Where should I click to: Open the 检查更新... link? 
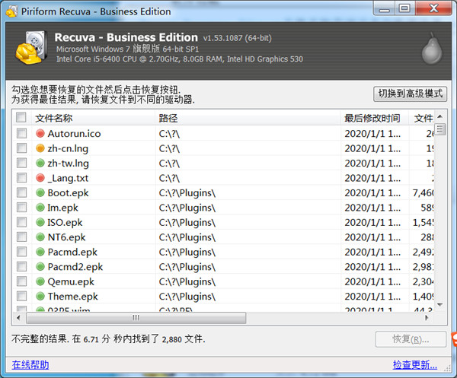[x=415, y=364]
